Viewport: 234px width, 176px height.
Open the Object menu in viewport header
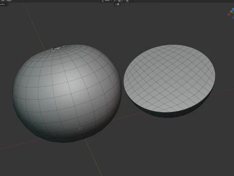9,0
